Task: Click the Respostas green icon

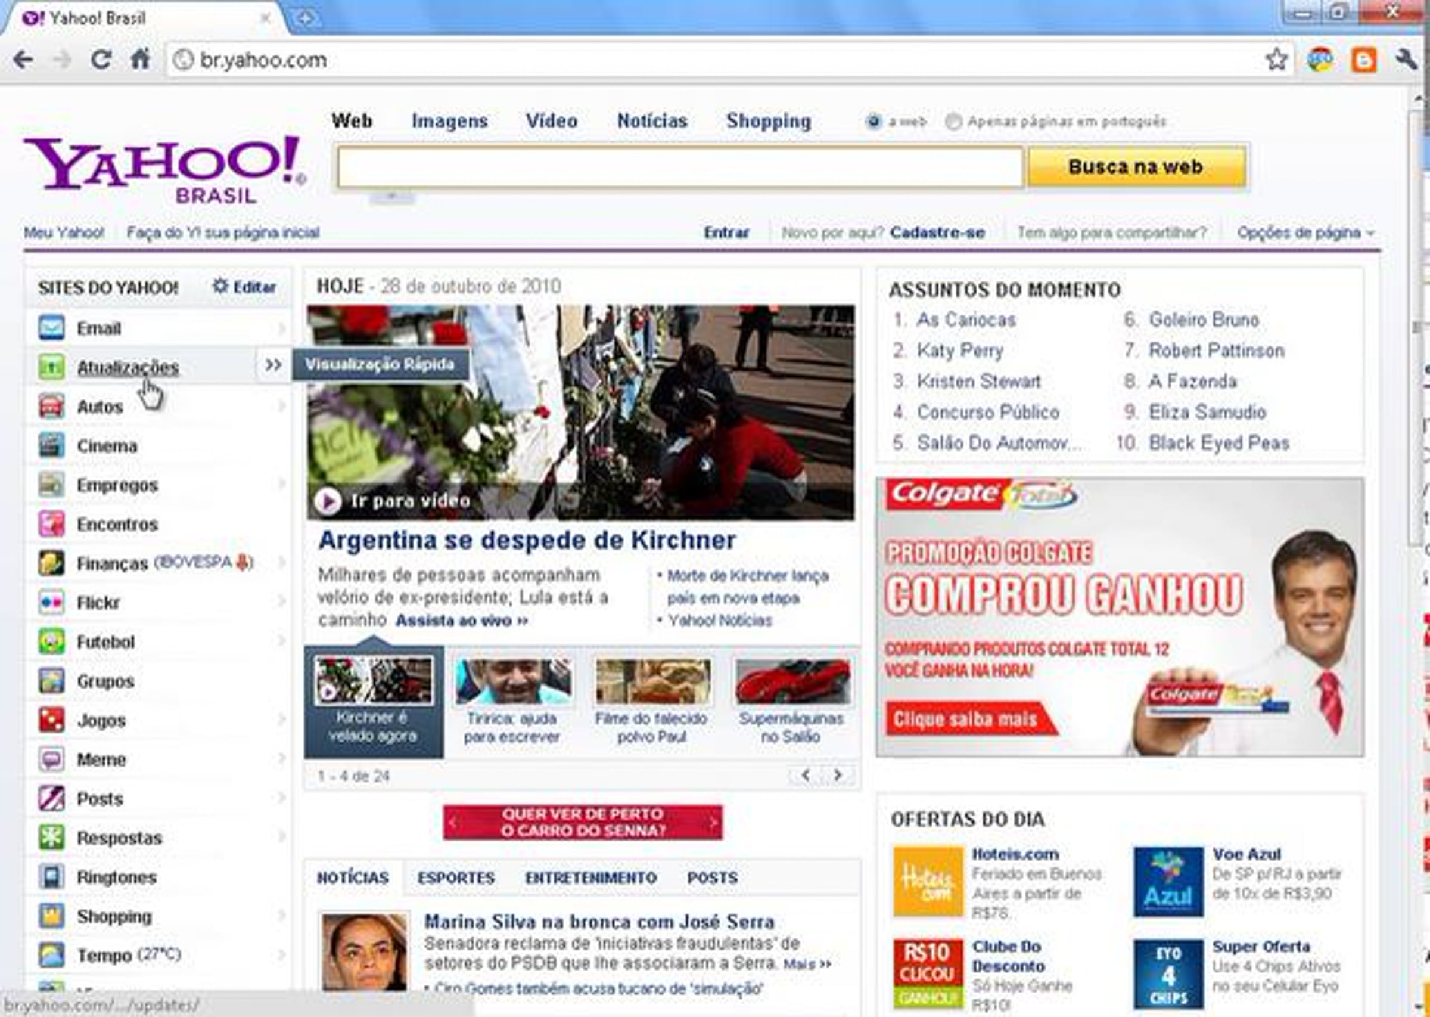Action: 51,838
